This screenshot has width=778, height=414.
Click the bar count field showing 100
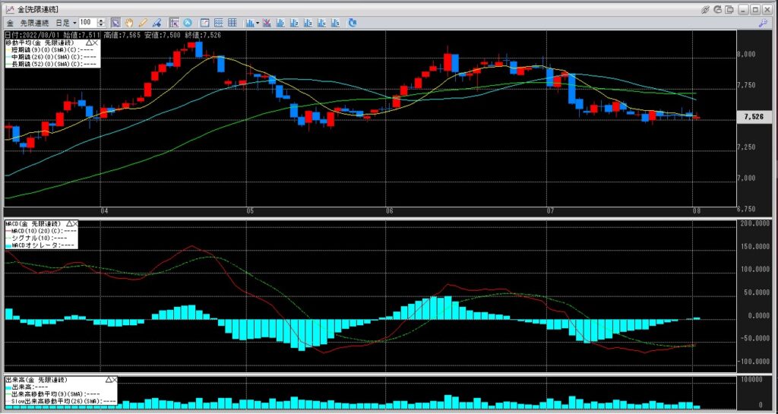tap(87, 23)
